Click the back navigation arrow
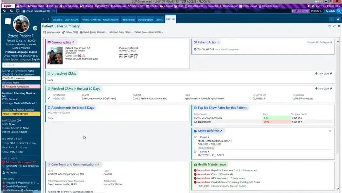The image size is (342, 193). [44, 19]
